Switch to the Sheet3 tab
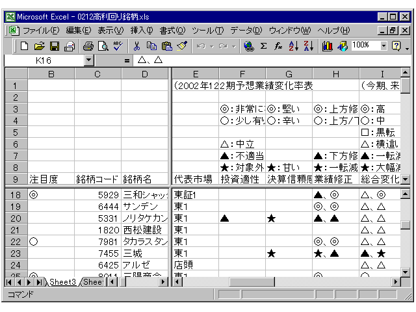Screen dimensions: 416x312 [62, 281]
